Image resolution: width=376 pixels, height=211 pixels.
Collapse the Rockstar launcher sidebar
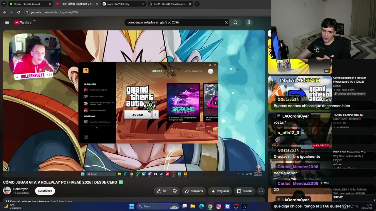point(86,137)
